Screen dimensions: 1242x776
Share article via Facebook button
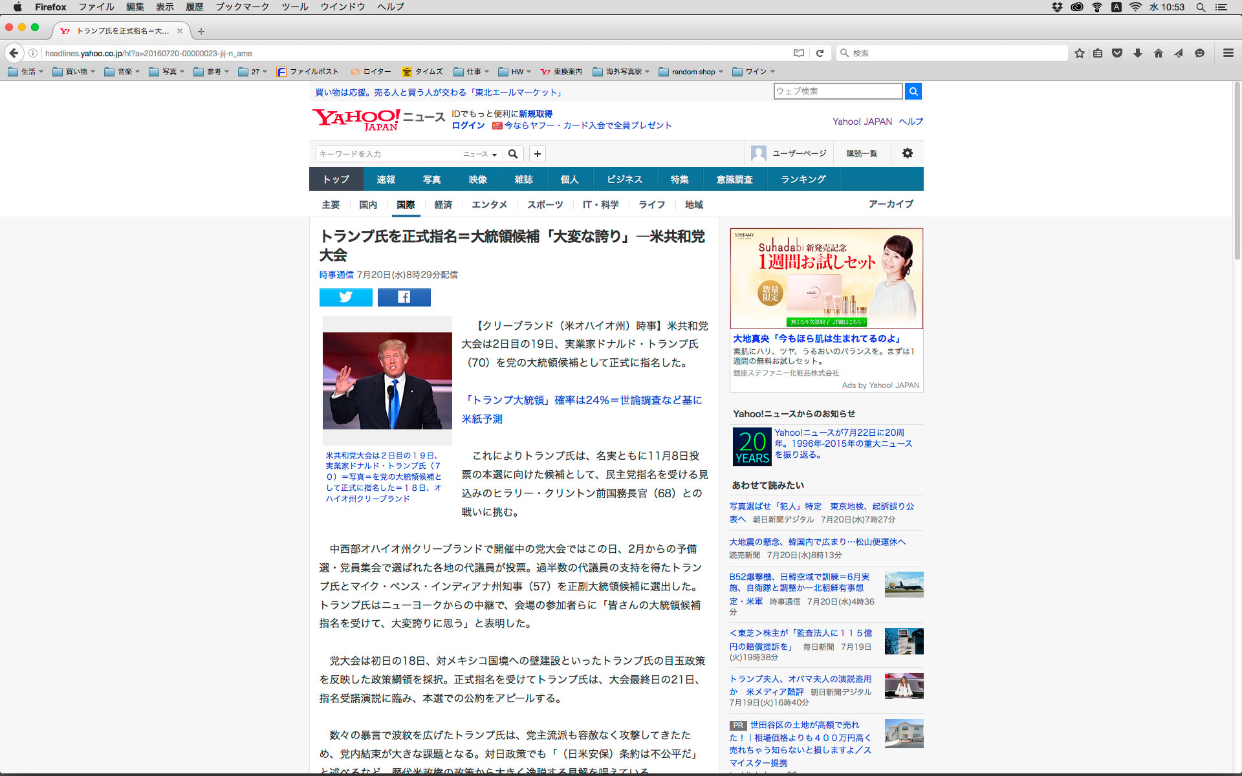(404, 297)
